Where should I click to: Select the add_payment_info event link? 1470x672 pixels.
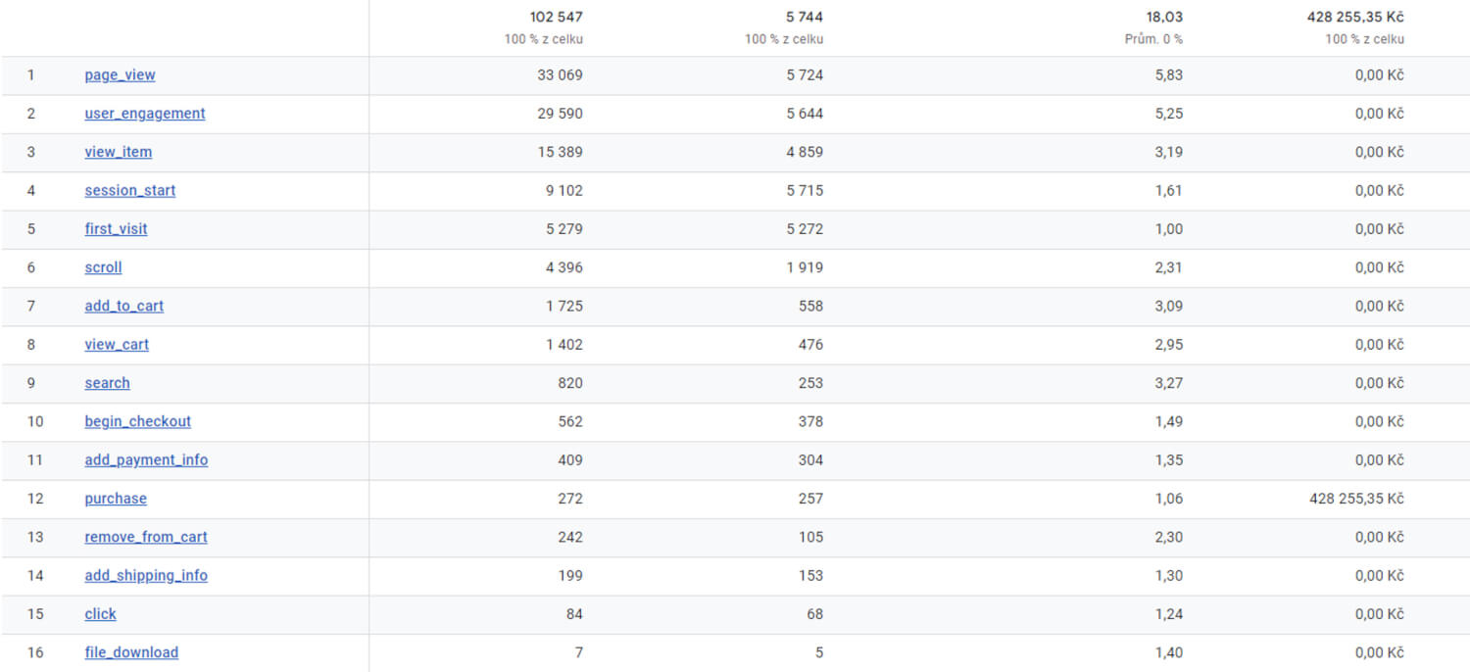tap(146, 459)
